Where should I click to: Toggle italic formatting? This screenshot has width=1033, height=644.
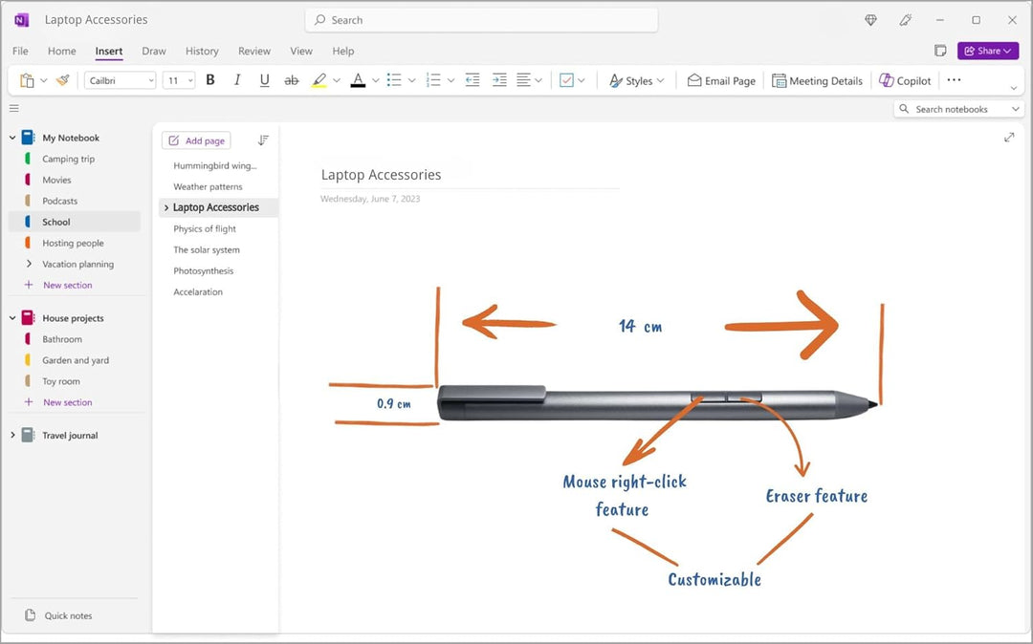(x=237, y=81)
